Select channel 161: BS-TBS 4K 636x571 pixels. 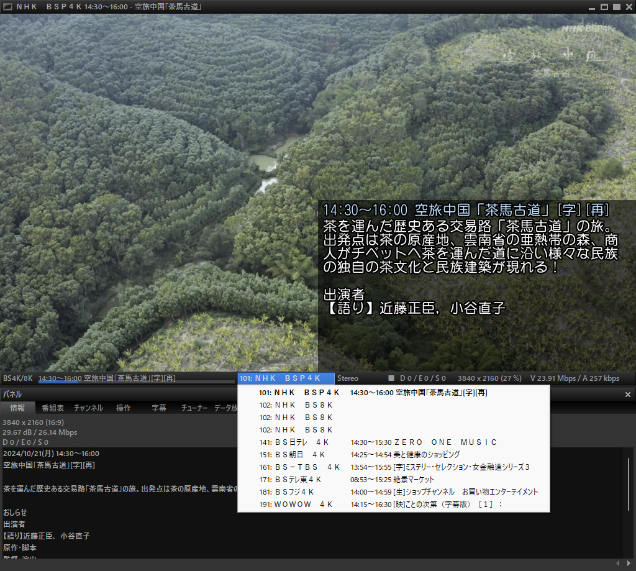(x=393, y=467)
